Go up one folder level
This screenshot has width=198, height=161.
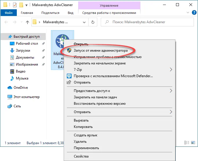27,22
